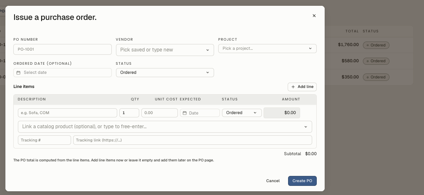Click the Create PO button
Viewport: 424px width, 195px height.
click(302, 181)
